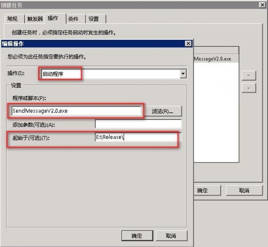Confirm 编辑操作 dialog with 确定
The image size is (268, 247).
[137, 236]
